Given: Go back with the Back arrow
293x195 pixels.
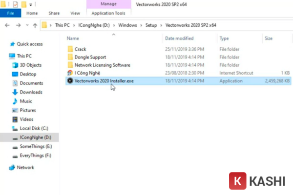Looking at the screenshot, I should click(7, 25).
